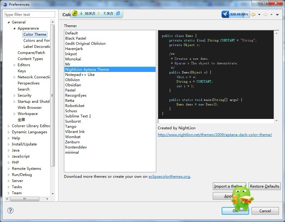285x222 pixels.
Task: Open the back history dropdown arrow
Action: 259,15
